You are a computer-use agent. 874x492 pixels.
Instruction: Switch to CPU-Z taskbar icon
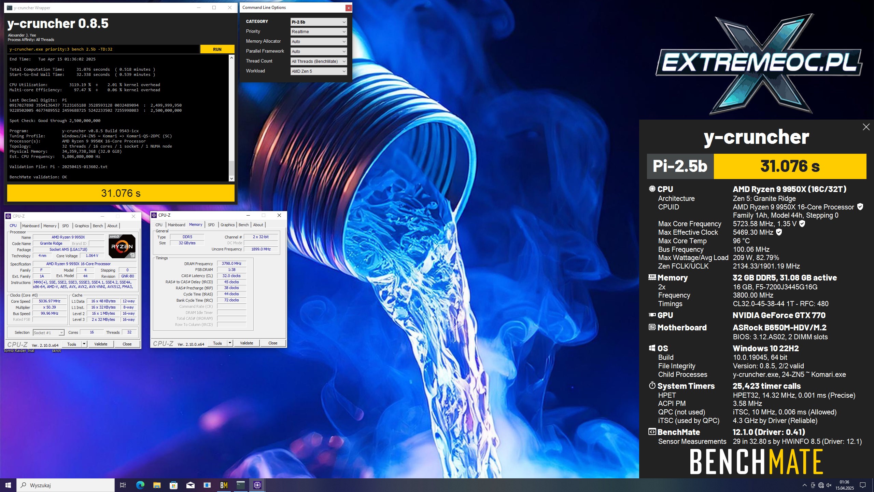(257, 485)
